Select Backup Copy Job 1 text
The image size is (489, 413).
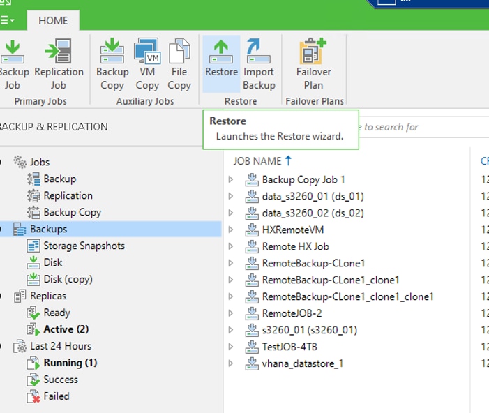303,180
